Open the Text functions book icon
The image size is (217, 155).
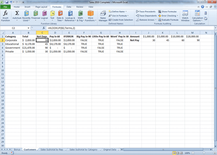(x=52, y=13)
